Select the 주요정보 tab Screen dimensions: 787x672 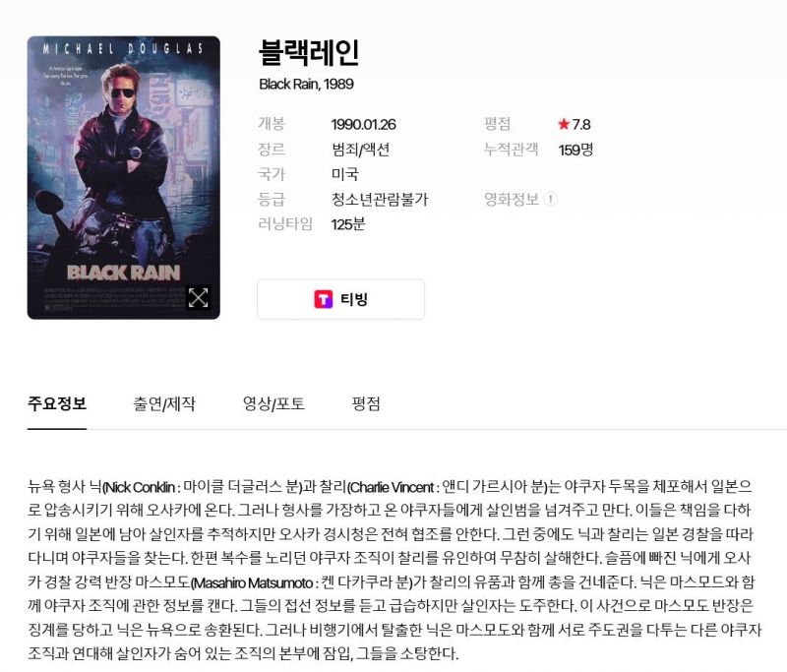[57, 404]
